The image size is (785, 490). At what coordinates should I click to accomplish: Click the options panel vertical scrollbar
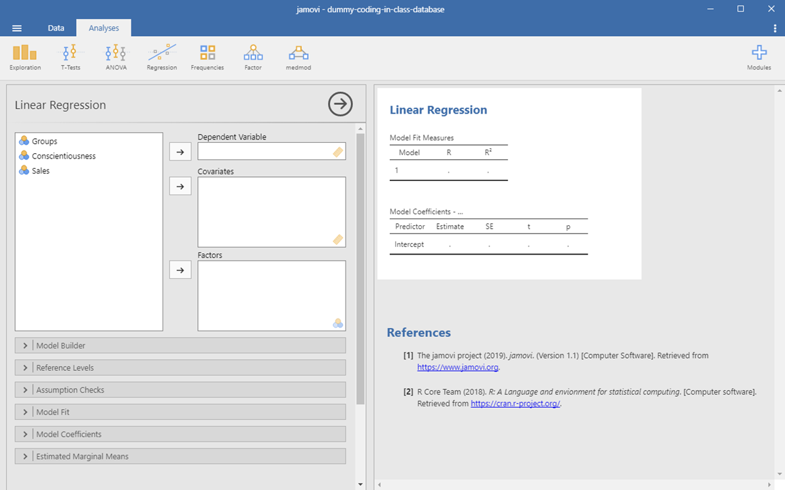(x=361, y=269)
